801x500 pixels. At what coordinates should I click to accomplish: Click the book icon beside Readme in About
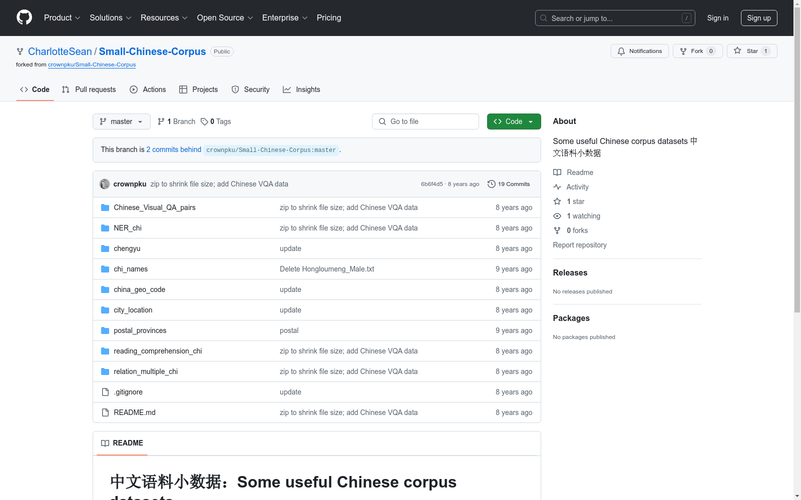[x=557, y=172]
